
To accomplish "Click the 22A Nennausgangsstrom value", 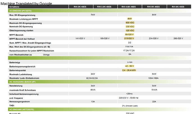I will (154, 102).
